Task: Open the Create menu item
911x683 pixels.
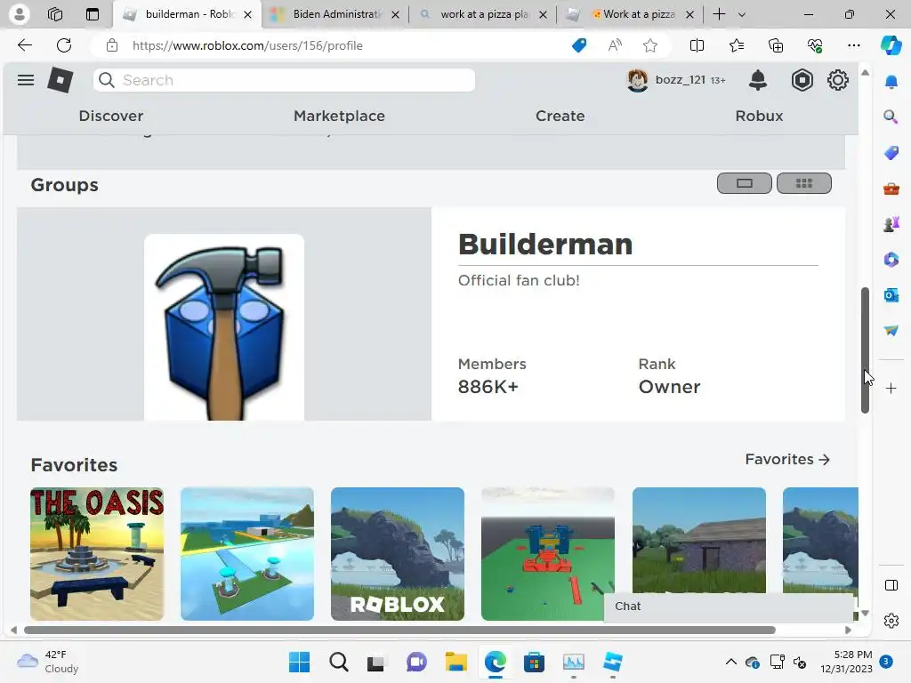Action: 560,116
